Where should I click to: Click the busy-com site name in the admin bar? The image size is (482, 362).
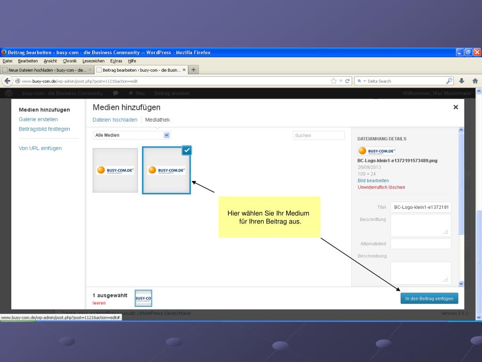pos(63,93)
